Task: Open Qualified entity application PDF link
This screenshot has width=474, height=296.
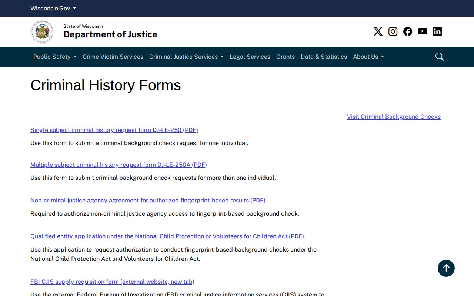Action: pyautogui.click(x=167, y=236)
